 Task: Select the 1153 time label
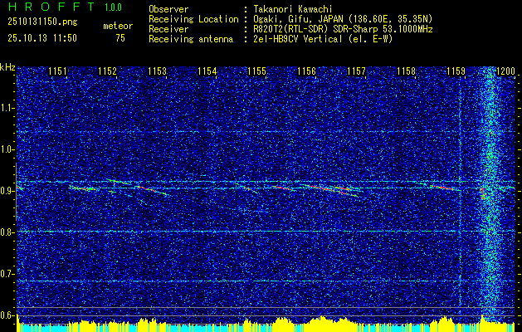(x=157, y=71)
